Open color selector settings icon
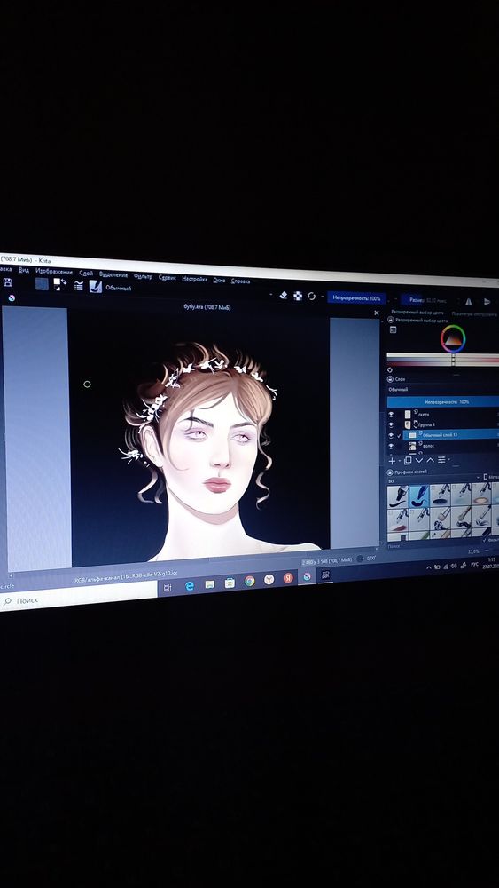Image resolution: width=499 pixels, height=888 pixels. tap(393, 329)
